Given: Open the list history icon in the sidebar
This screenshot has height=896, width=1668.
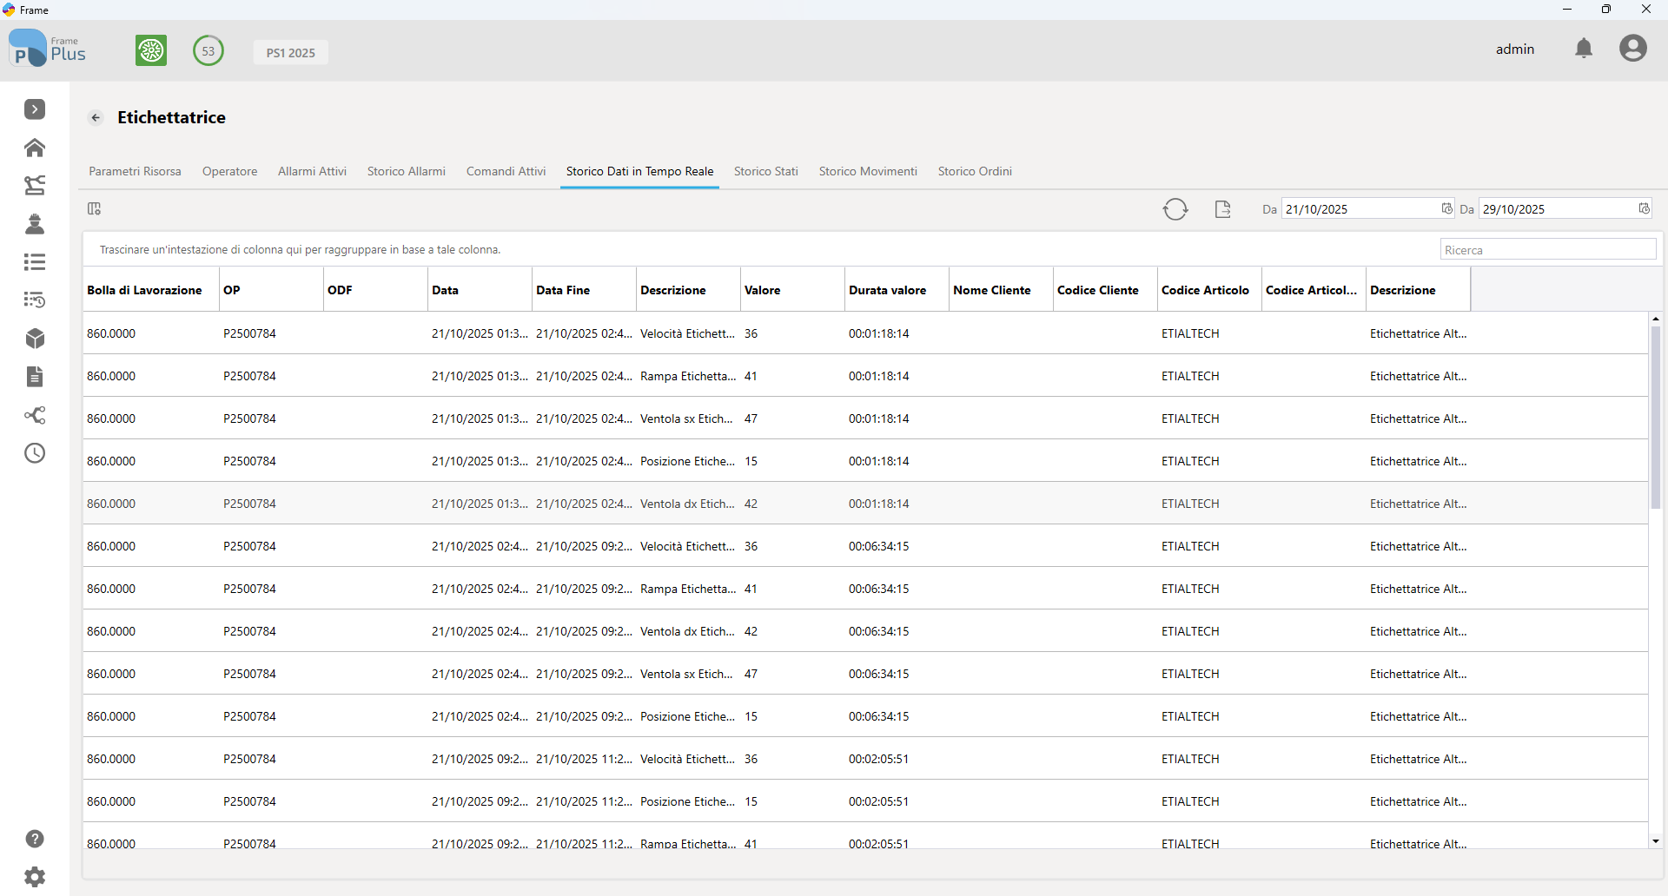Looking at the screenshot, I should [x=35, y=300].
